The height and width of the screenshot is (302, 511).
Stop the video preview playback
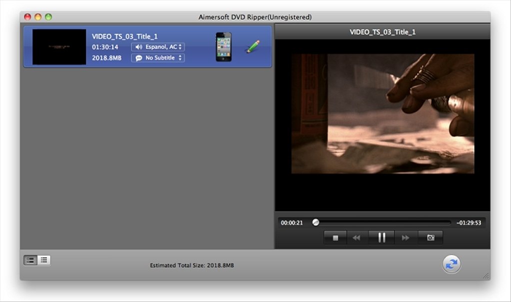pyautogui.click(x=335, y=238)
